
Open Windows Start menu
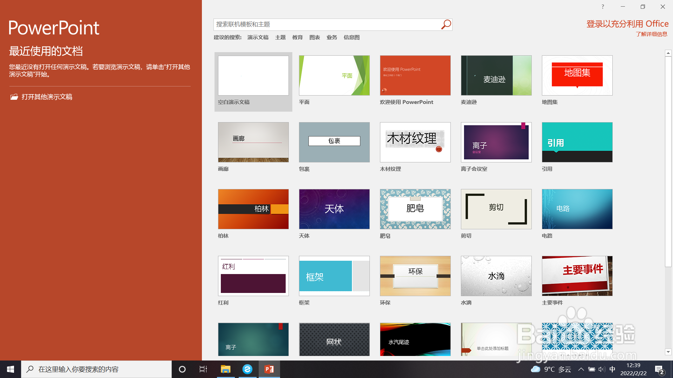tap(11, 369)
